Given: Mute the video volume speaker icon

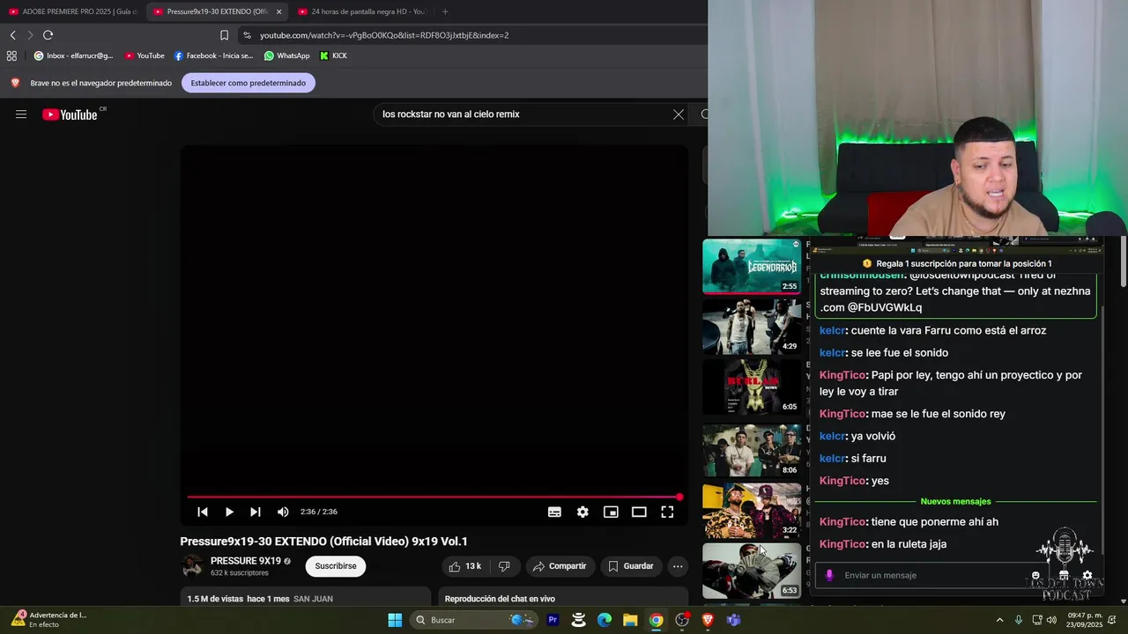Looking at the screenshot, I should (283, 512).
